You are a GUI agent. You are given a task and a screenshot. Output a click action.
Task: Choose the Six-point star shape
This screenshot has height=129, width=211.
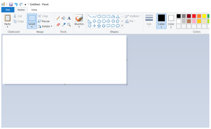point(104,26)
